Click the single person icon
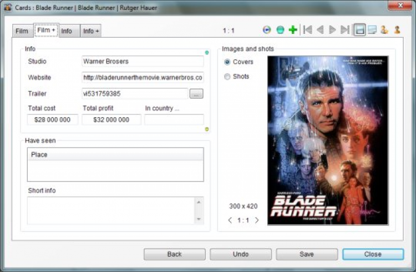The width and height of the screenshot is (416, 272). point(397,30)
